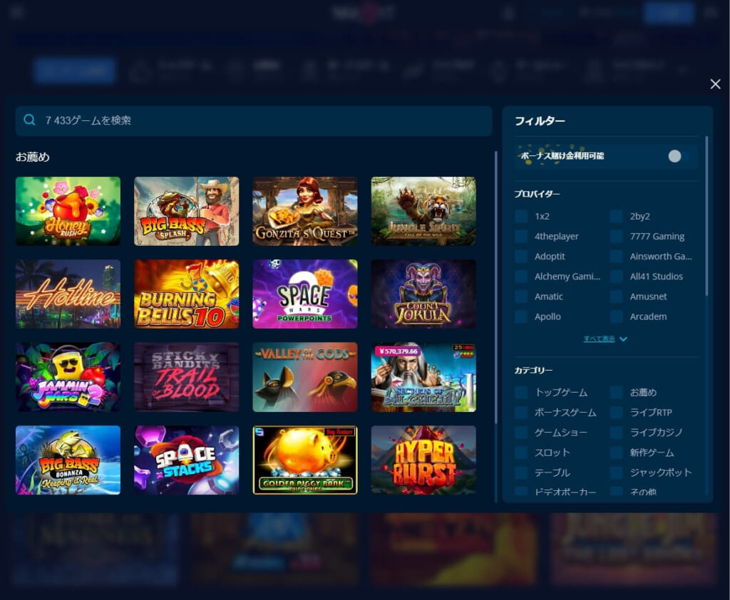Click the プロバイダー section label

coord(537,194)
